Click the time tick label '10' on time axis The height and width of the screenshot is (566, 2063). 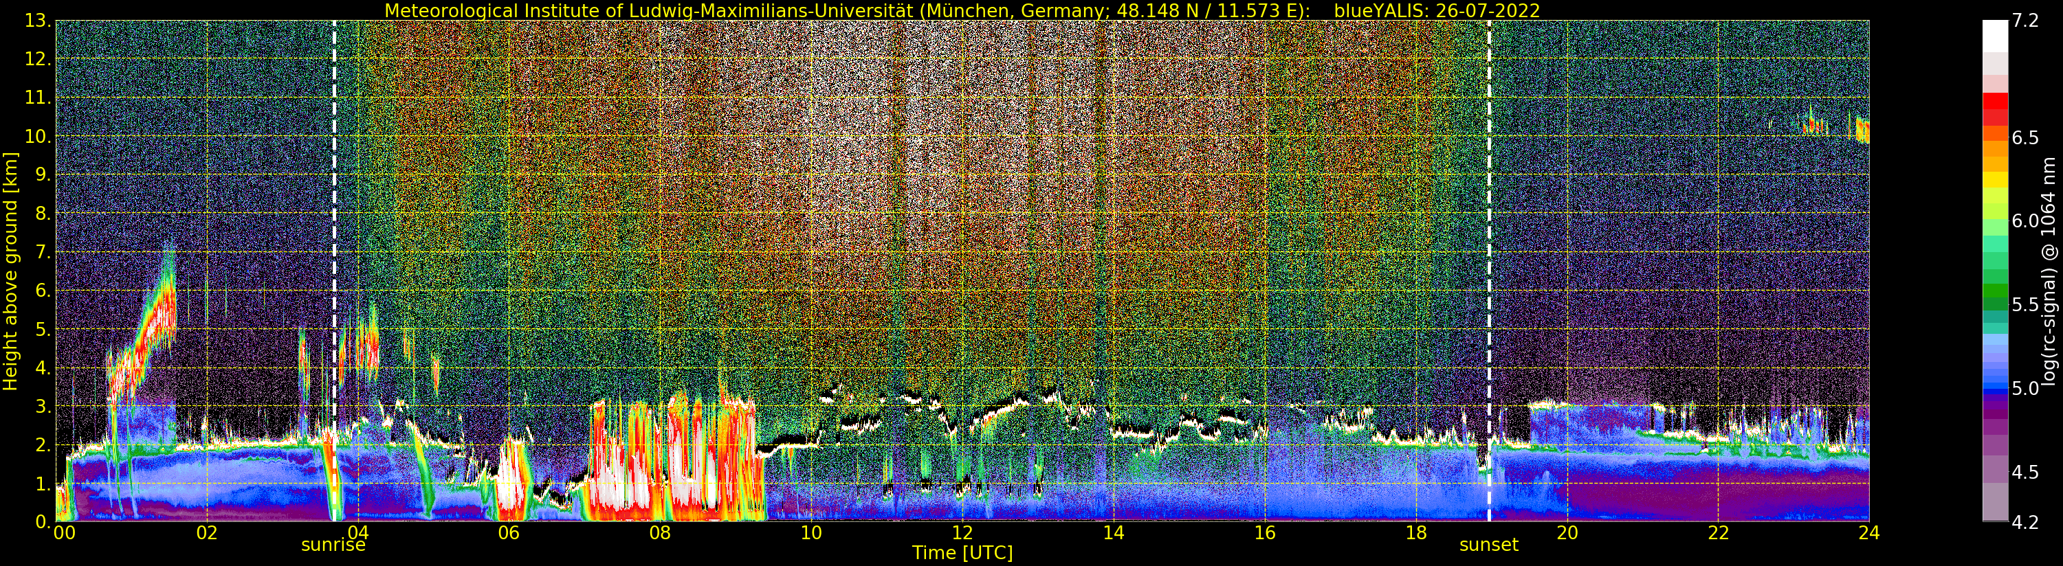click(x=811, y=532)
